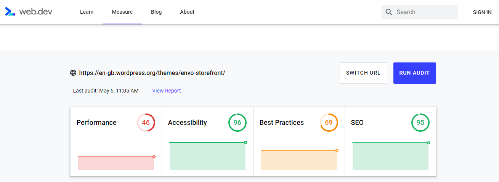Screen dimensions: 499x182
Task: Click the Performance score circle showing 46
Action: [146, 123]
